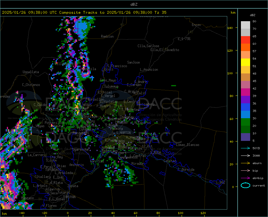The image size is (268, 217).
Task: Click the L_PAZ label on map
Action: pyautogui.click(x=221, y=183)
